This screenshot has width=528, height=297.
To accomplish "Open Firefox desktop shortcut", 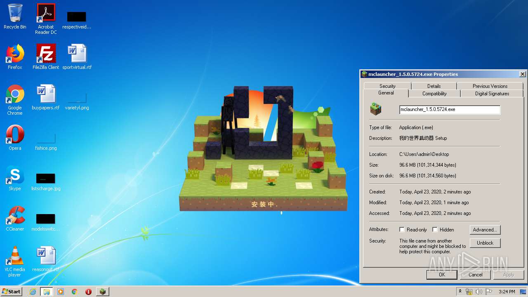I will (x=15, y=57).
